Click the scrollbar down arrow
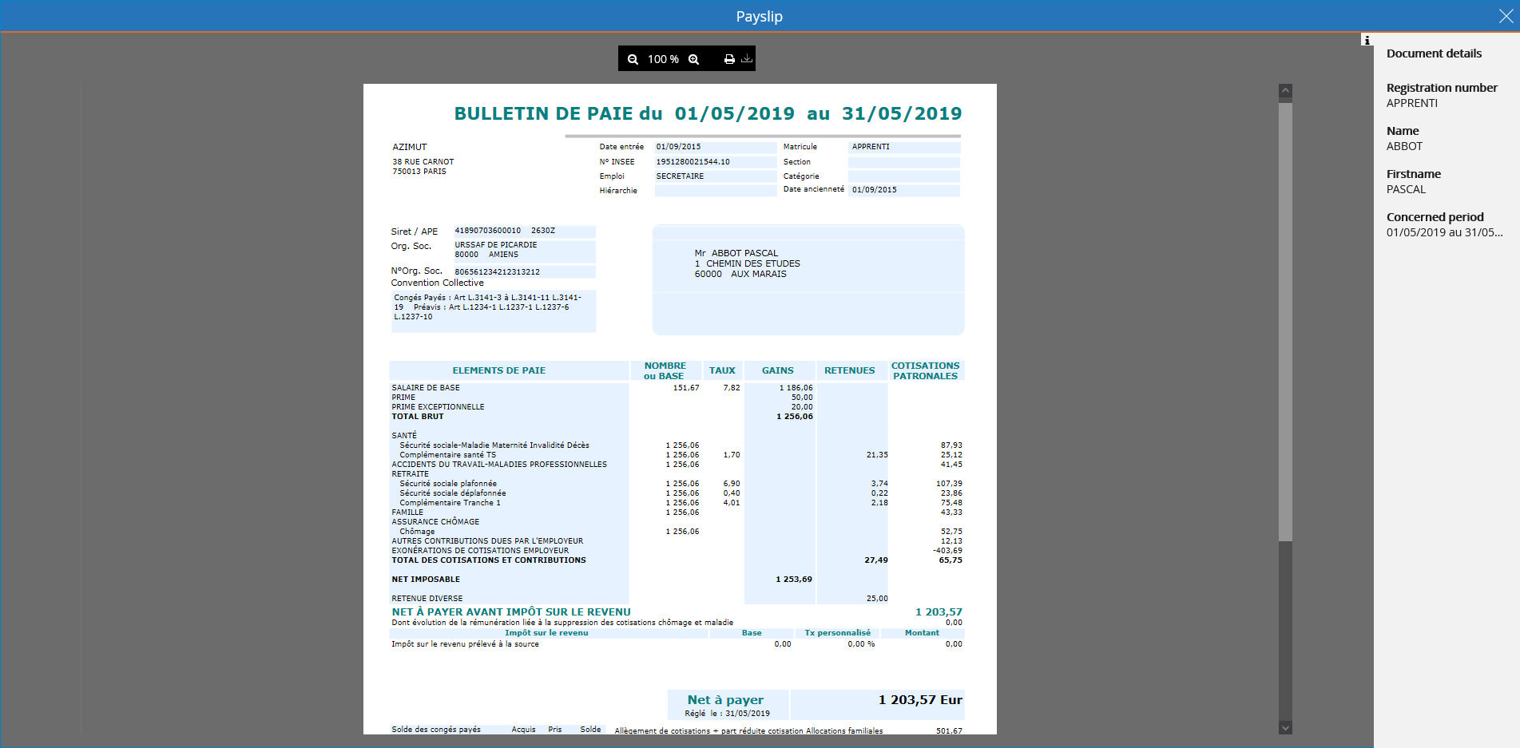1520x748 pixels. click(1284, 727)
